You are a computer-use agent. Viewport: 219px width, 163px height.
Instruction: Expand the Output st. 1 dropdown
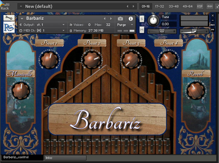tap(42, 25)
